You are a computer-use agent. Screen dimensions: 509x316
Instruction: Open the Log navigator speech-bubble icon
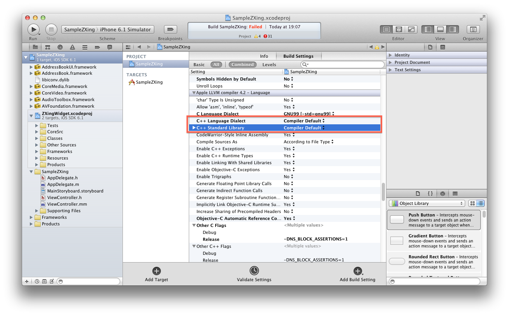pos(110,47)
